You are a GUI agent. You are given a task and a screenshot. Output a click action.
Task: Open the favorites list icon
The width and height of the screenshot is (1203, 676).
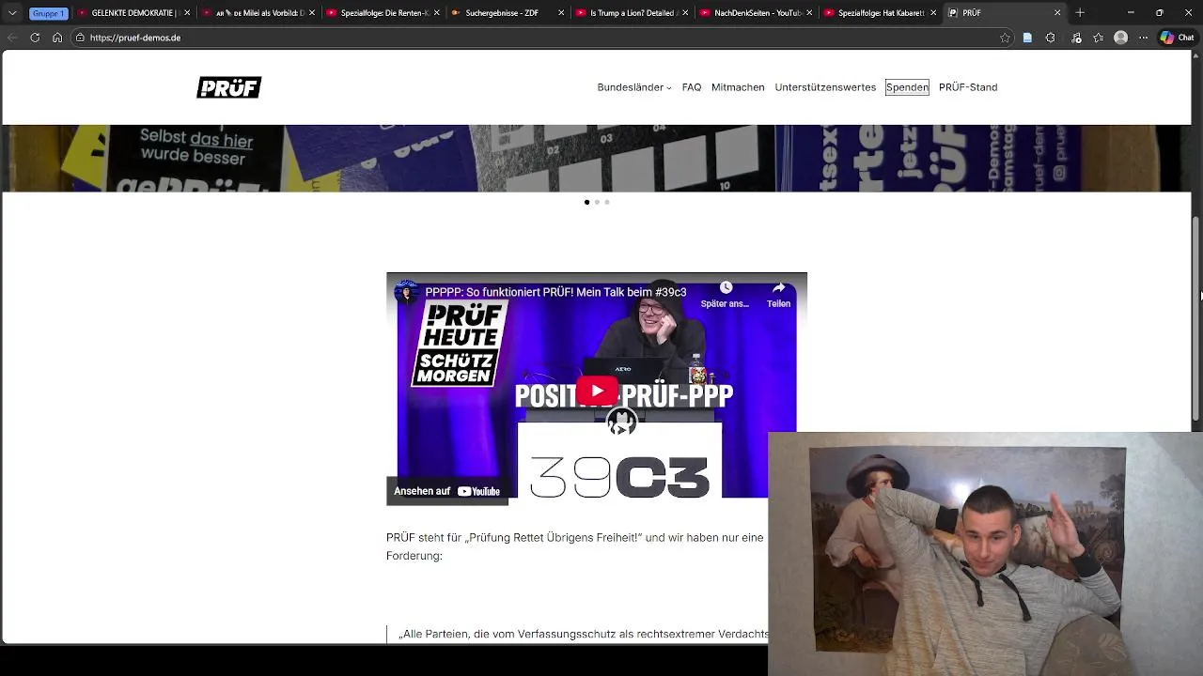1098,38
